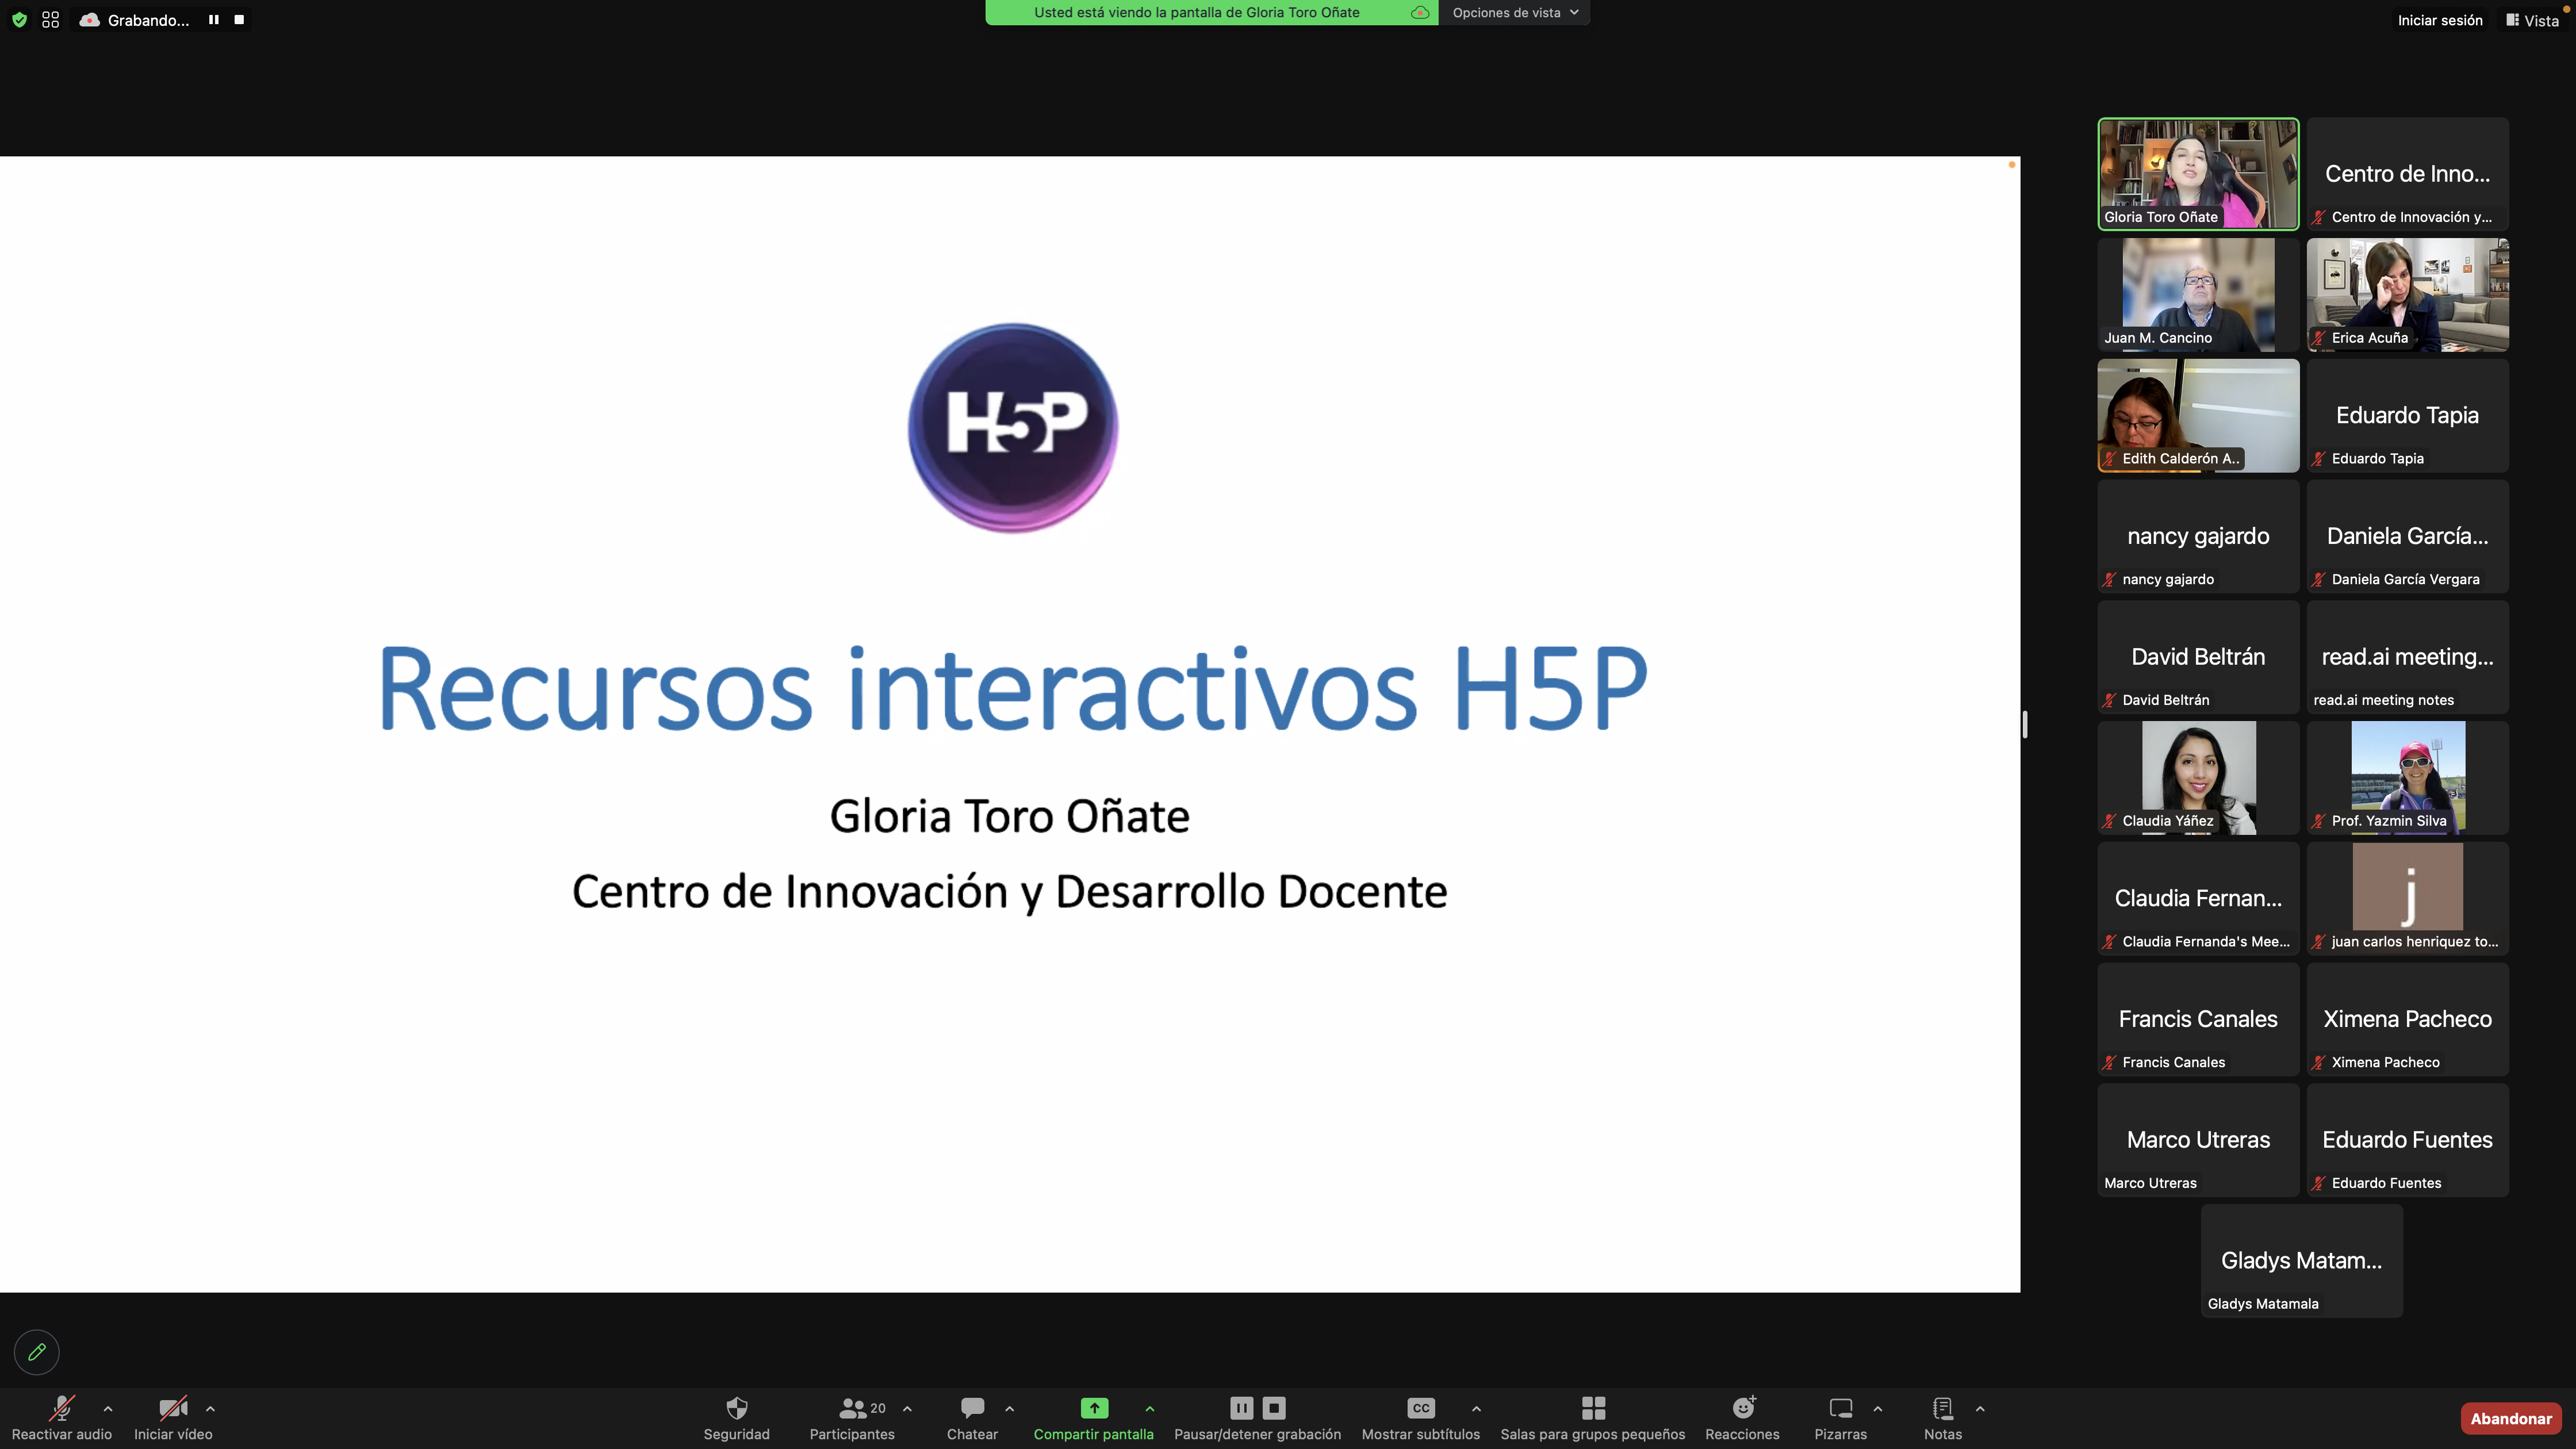This screenshot has width=2576, height=1449.
Task: Click the green encryption shield icon
Action: click(x=19, y=20)
